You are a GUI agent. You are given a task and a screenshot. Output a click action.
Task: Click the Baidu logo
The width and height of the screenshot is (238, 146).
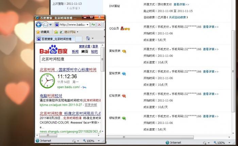pos(53,50)
